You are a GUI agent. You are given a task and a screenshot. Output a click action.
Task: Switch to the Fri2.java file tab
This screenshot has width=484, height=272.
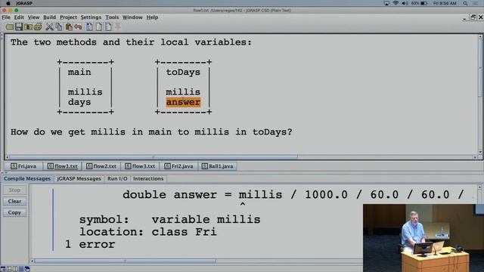[178, 166]
